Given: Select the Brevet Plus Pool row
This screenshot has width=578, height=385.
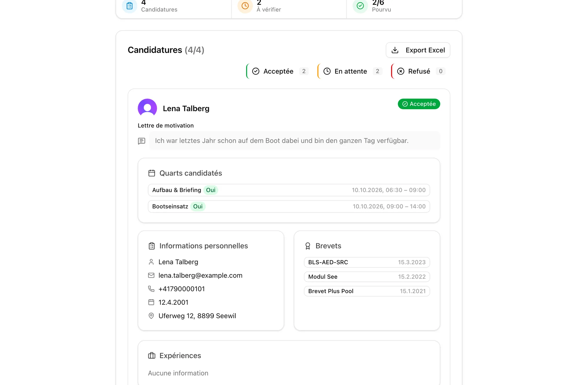Looking at the screenshot, I should click(x=367, y=291).
